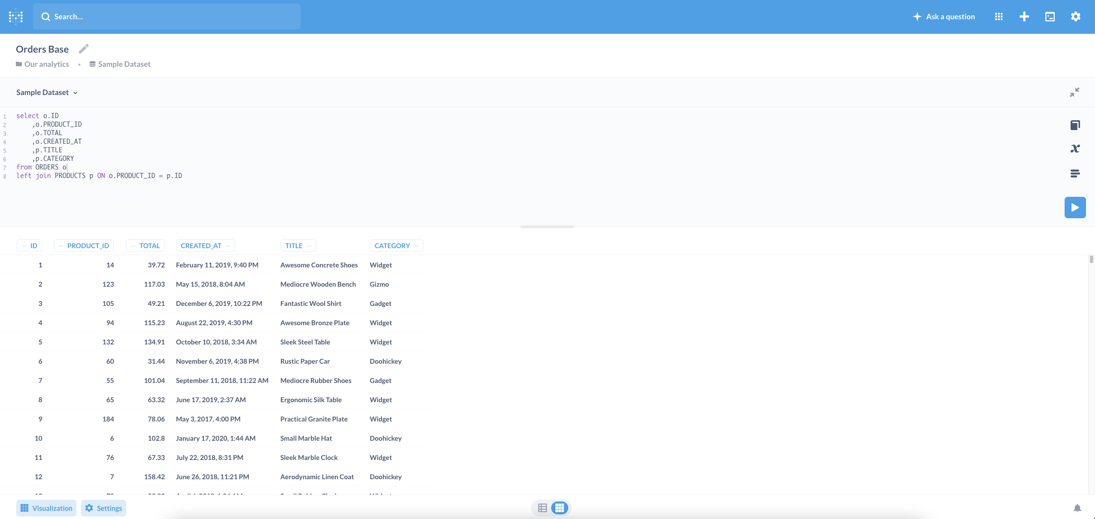
Task: Open the variables panel via the x icon
Action: coord(1075,148)
